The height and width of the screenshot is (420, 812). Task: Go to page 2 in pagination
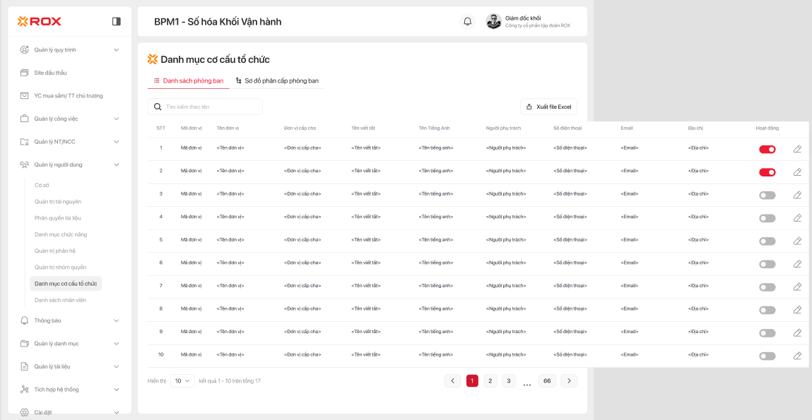point(490,380)
